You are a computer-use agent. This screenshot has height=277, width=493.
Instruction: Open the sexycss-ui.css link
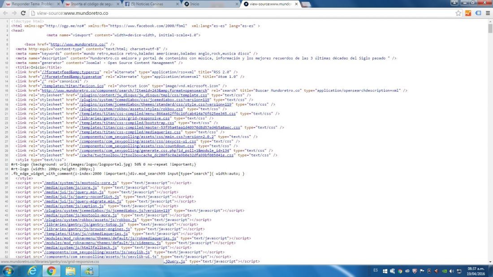coord(138,141)
